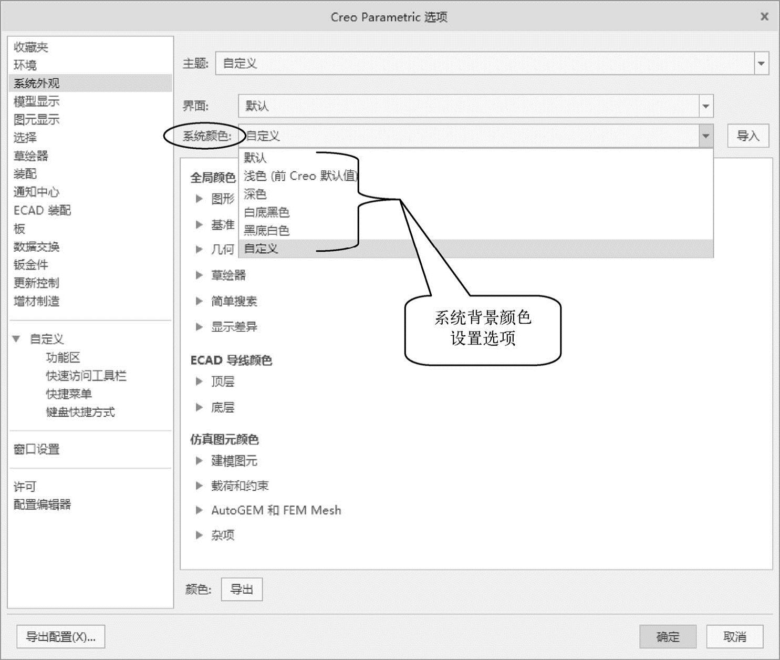Choose 默认 from system color list

point(476,158)
